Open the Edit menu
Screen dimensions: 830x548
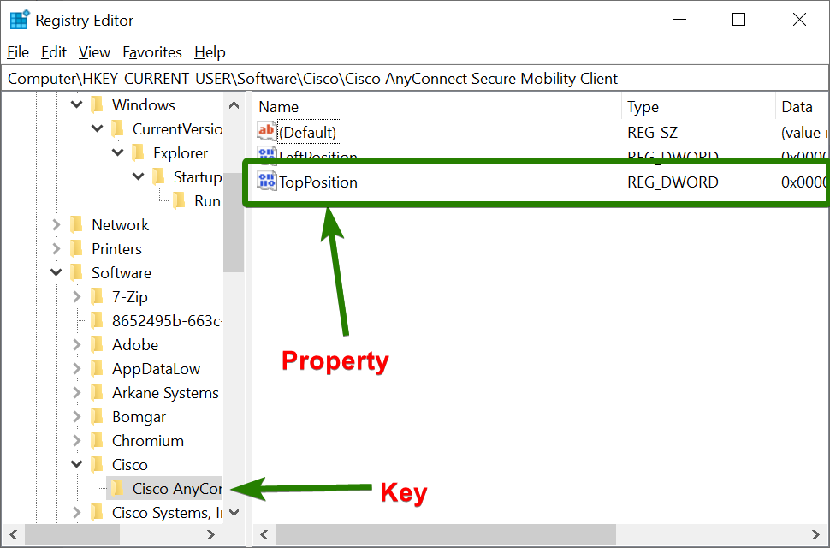point(54,52)
